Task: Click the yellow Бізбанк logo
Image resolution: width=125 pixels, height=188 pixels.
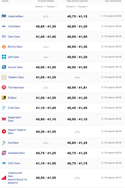Action: click(4, 97)
